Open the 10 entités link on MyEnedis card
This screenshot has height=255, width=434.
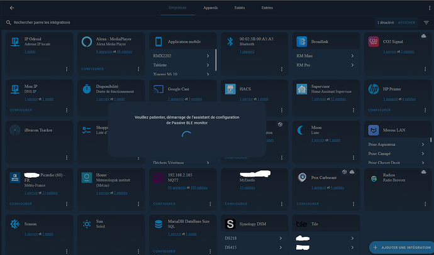(247, 188)
